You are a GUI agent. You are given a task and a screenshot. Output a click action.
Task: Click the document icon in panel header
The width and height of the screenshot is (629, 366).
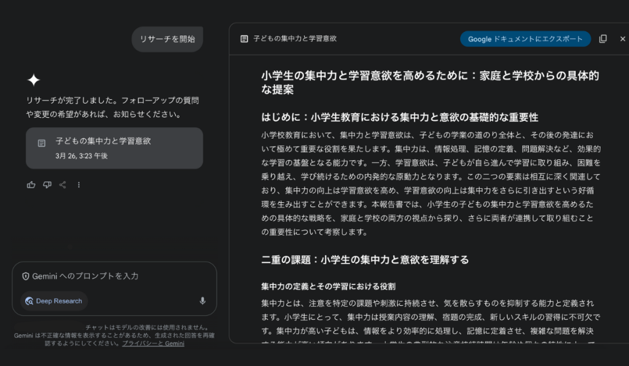(x=244, y=39)
